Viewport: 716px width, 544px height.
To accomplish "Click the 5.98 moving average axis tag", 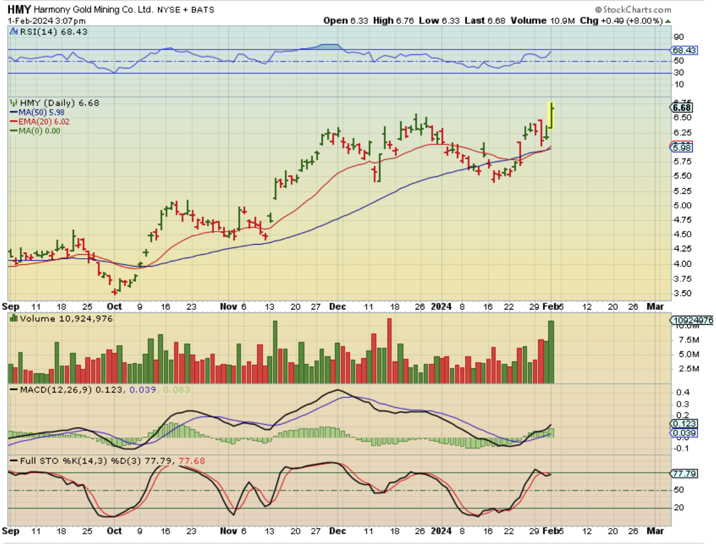I will tap(682, 147).
